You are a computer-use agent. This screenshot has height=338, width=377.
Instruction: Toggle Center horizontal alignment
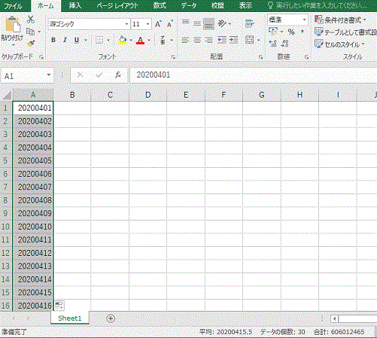[x=197, y=40]
